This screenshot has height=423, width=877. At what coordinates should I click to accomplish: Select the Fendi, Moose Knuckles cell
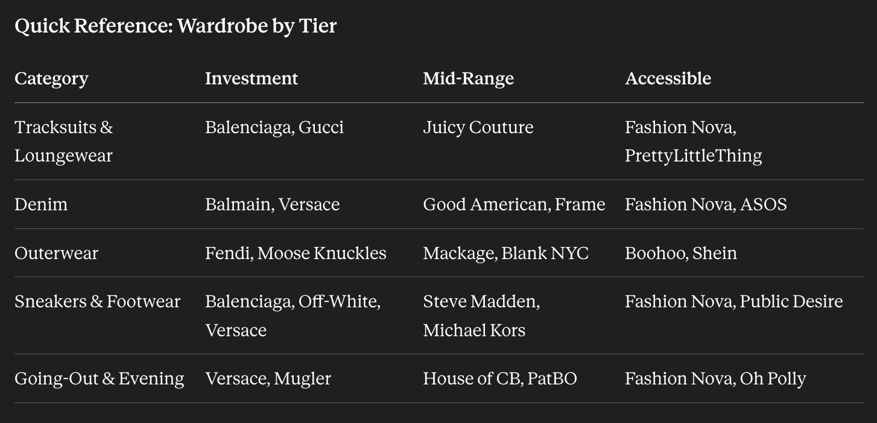(x=296, y=253)
